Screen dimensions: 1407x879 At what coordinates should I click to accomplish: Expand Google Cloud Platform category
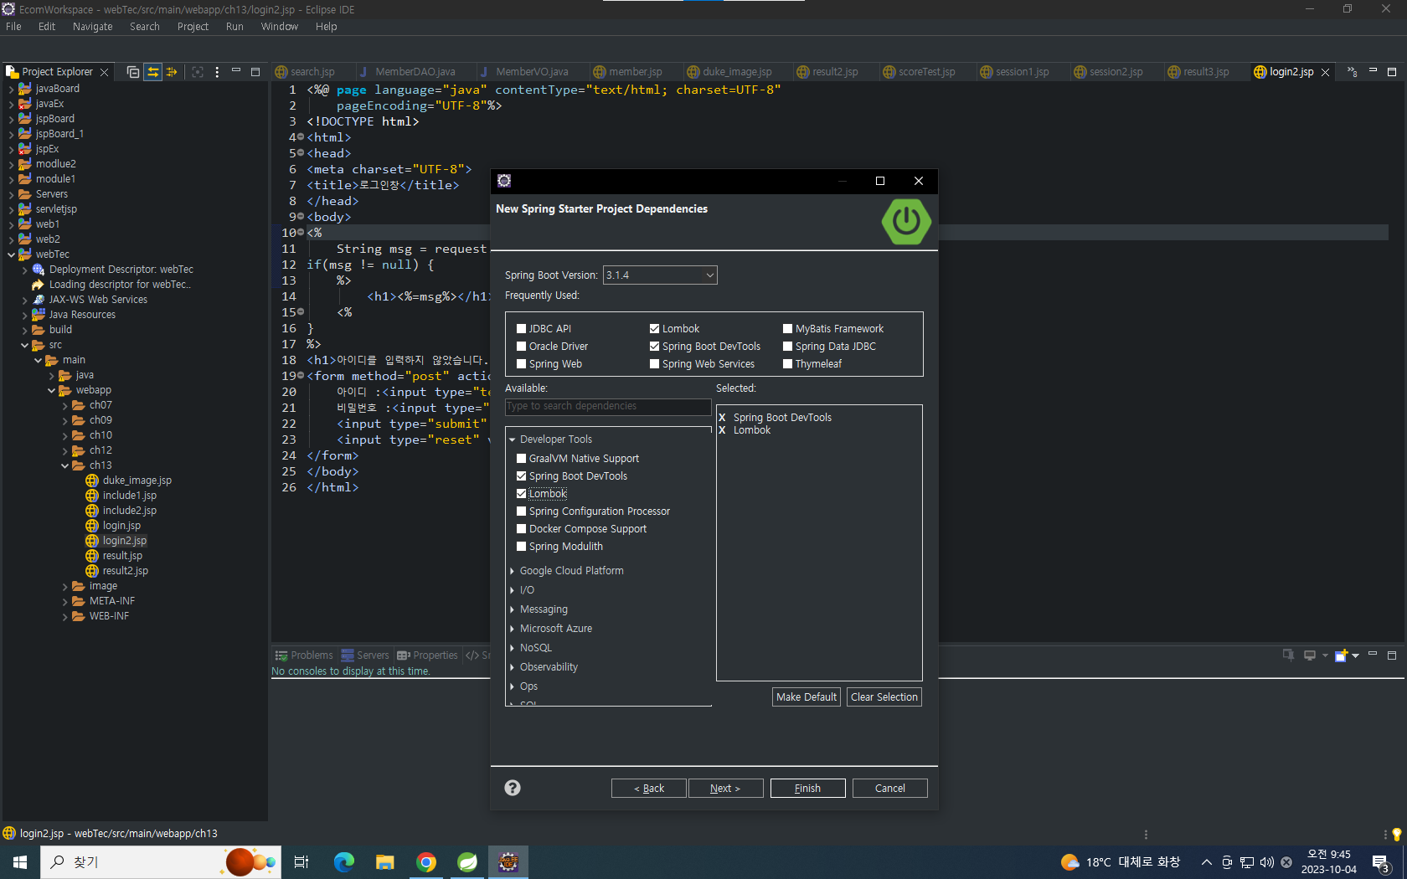pyautogui.click(x=512, y=571)
